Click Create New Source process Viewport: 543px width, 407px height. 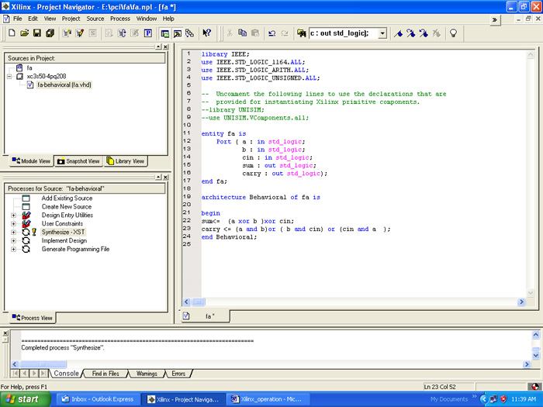click(67, 207)
